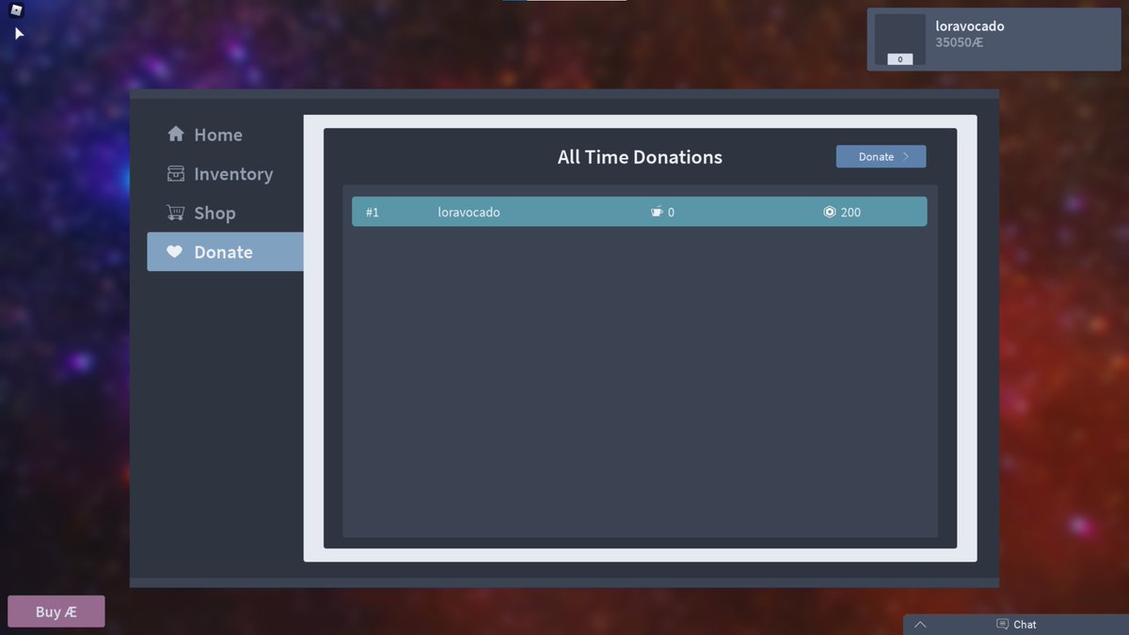
Task: Click the Robux icon next to 200
Action: click(829, 212)
